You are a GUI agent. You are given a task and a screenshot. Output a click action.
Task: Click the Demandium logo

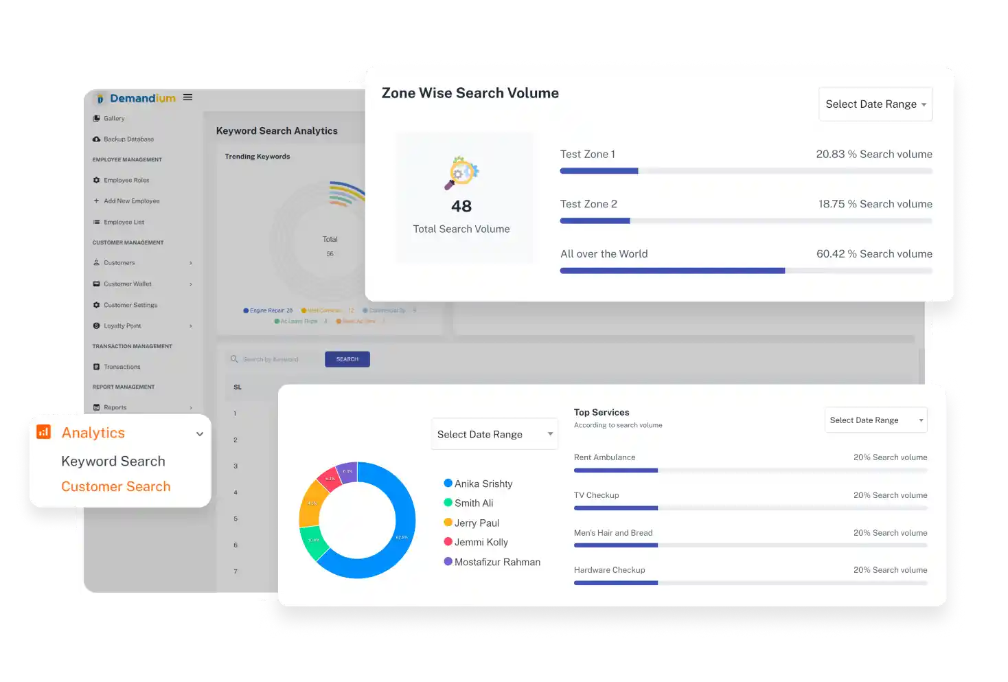pos(136,98)
